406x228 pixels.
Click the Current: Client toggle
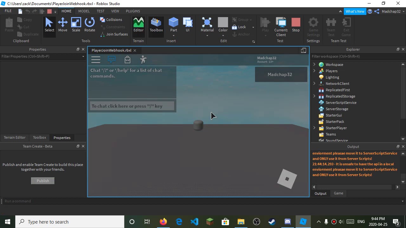pos(281,27)
